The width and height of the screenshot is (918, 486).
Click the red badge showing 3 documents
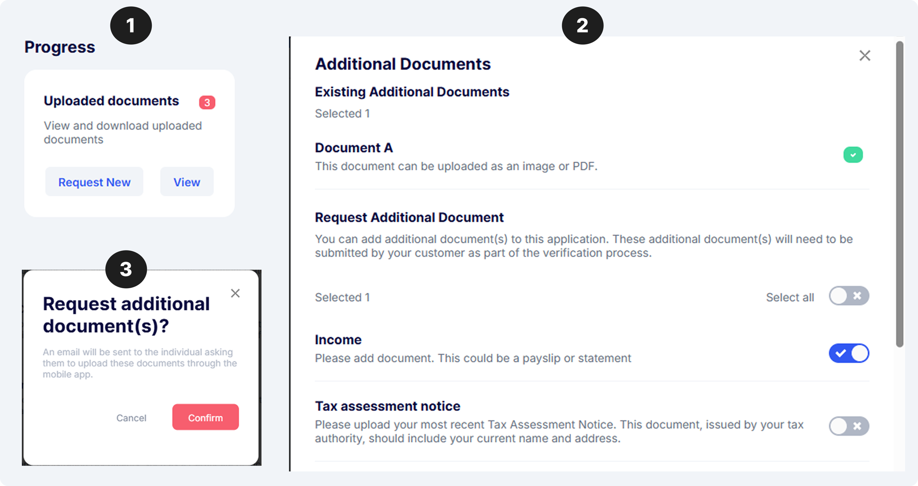pyautogui.click(x=207, y=102)
